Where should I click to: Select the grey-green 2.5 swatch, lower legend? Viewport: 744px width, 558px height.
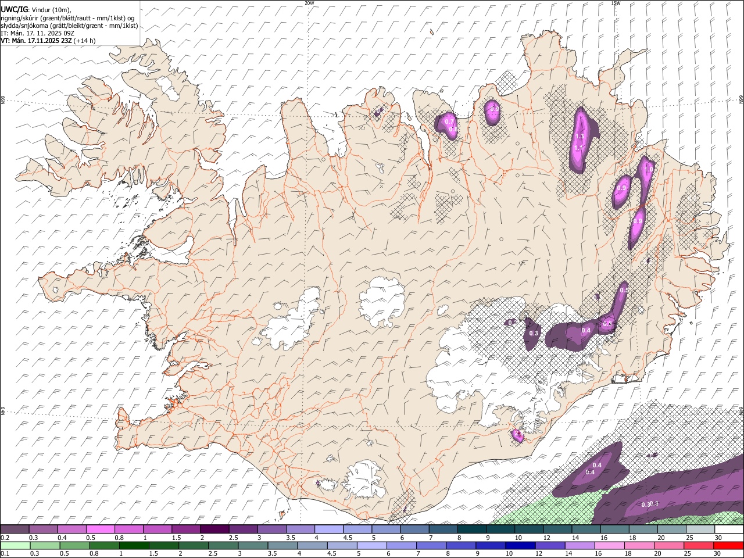pyautogui.click(x=223, y=545)
